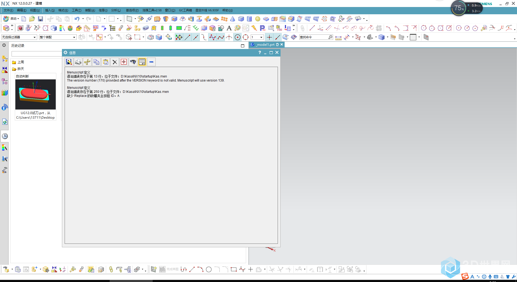
Task: Undo the last action with the Undo arrow
Action: [x=77, y=19]
